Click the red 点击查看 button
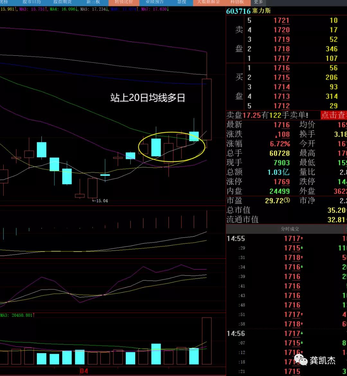This screenshot has height=376, width=347. point(334,115)
